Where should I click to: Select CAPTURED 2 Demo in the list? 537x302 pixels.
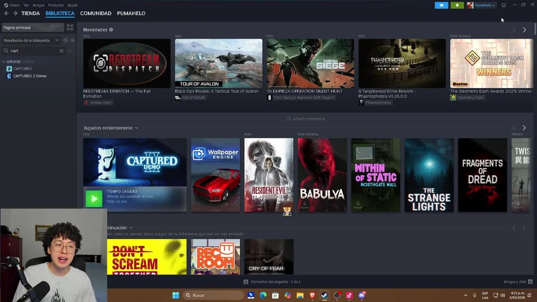pos(30,76)
